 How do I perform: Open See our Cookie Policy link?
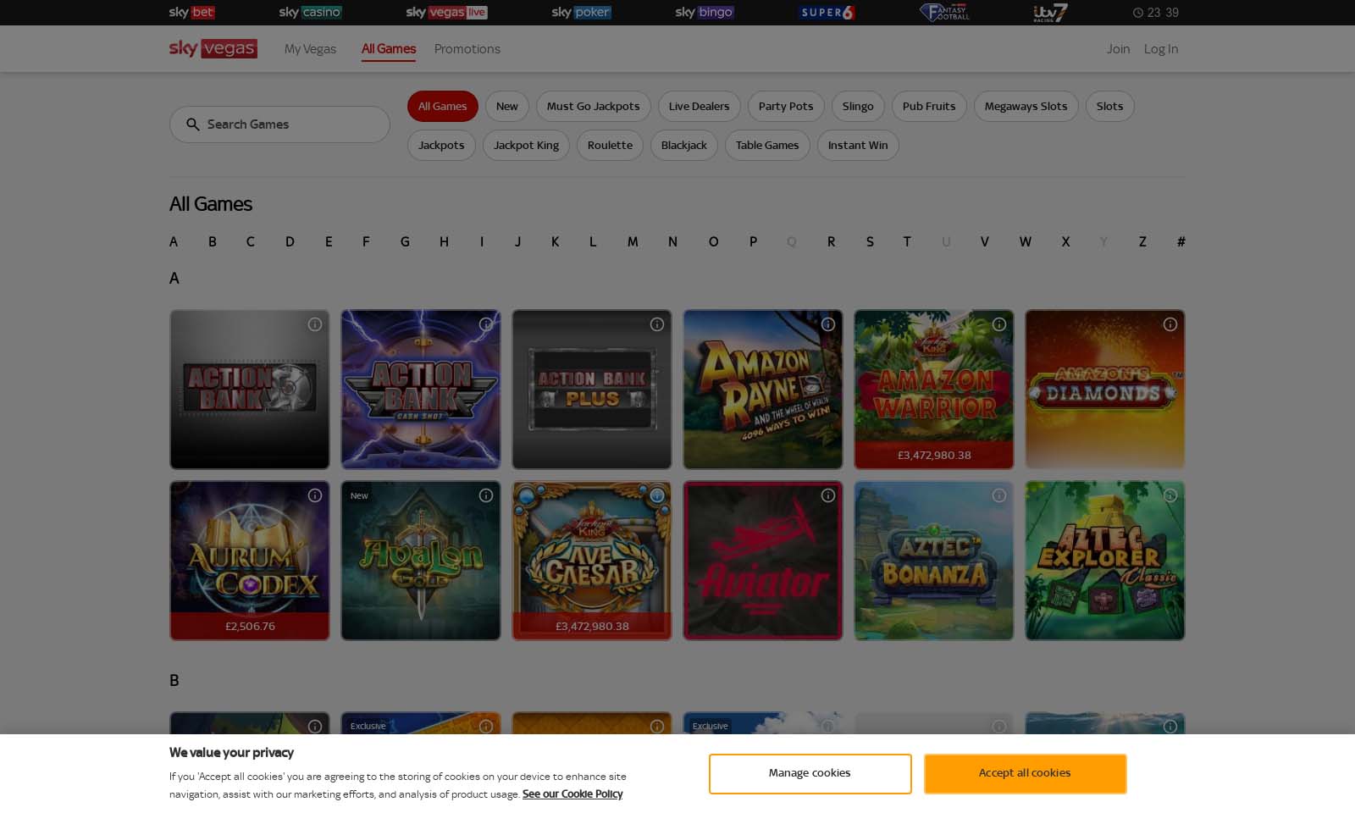(572, 794)
